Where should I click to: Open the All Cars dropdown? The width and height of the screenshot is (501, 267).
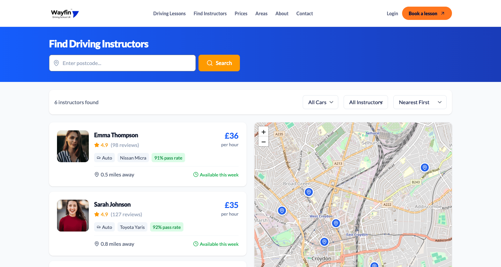tap(320, 102)
